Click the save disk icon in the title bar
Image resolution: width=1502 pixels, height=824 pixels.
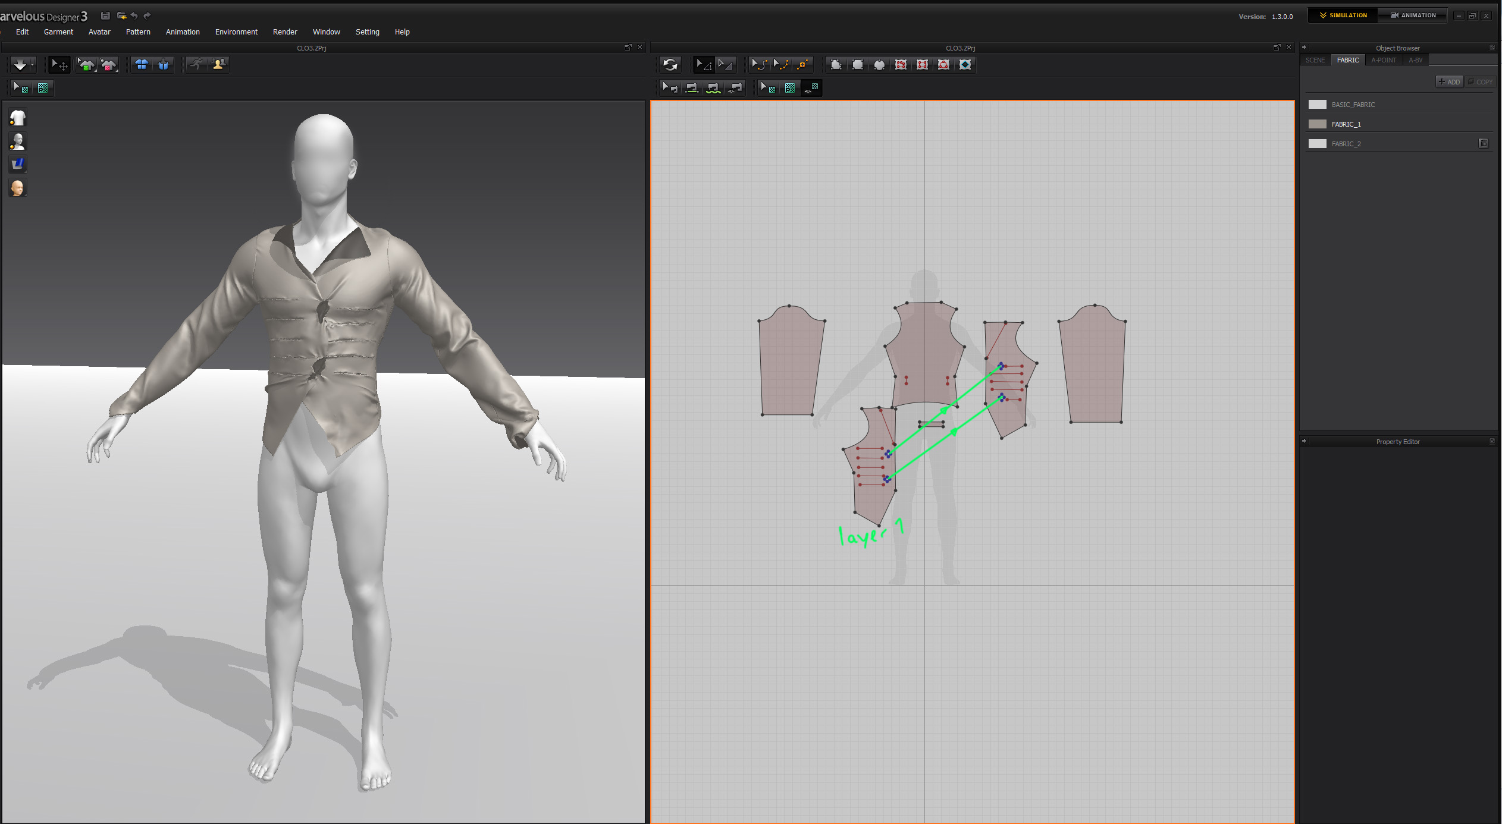point(105,16)
